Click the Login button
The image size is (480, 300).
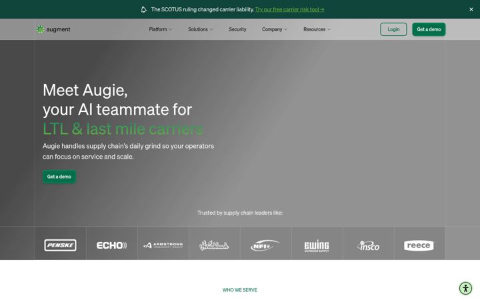click(393, 29)
